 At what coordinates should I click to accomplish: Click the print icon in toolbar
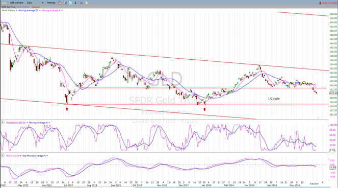(x=81, y=3)
